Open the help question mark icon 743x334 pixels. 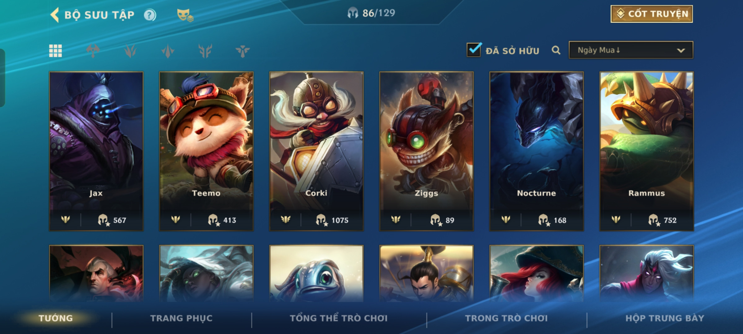click(150, 15)
